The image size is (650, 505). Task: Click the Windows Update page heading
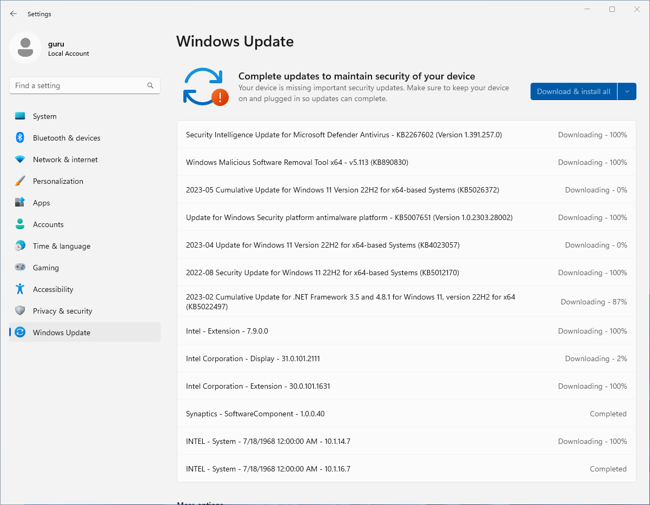(235, 41)
